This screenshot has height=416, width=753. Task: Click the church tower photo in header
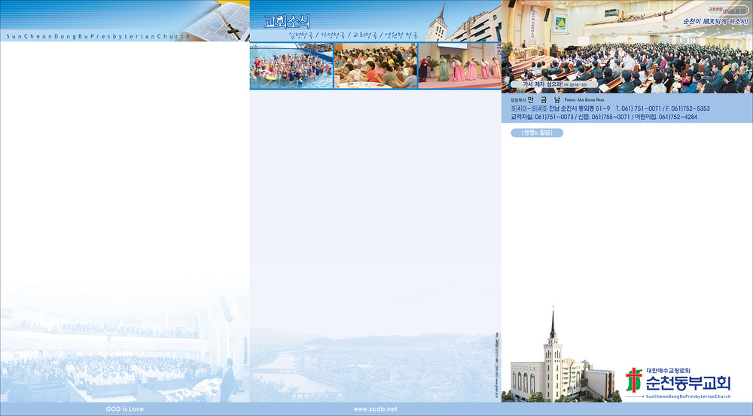click(x=438, y=24)
